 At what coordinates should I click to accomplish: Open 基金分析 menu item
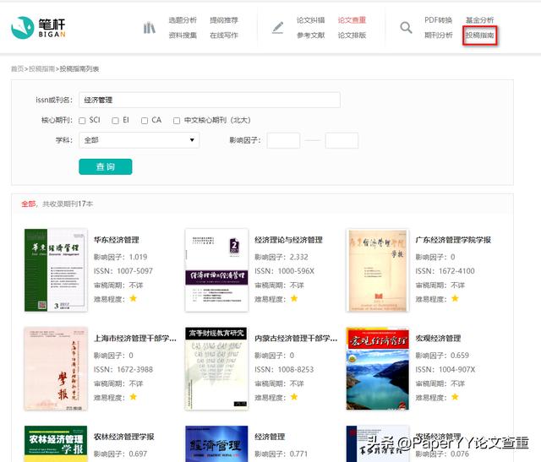(479, 20)
